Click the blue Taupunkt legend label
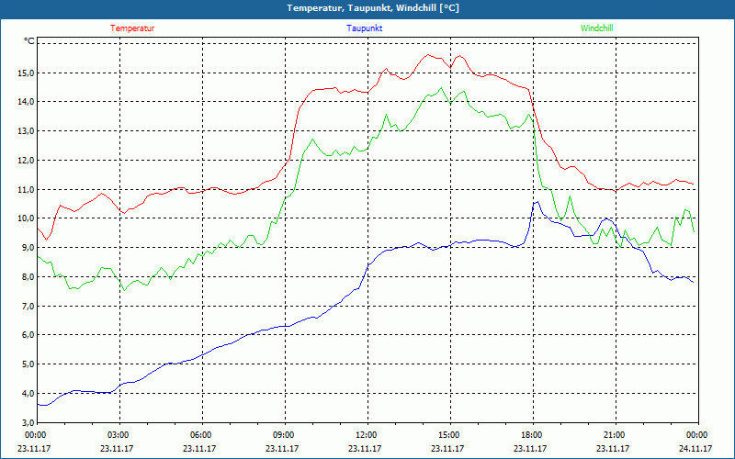 click(364, 28)
